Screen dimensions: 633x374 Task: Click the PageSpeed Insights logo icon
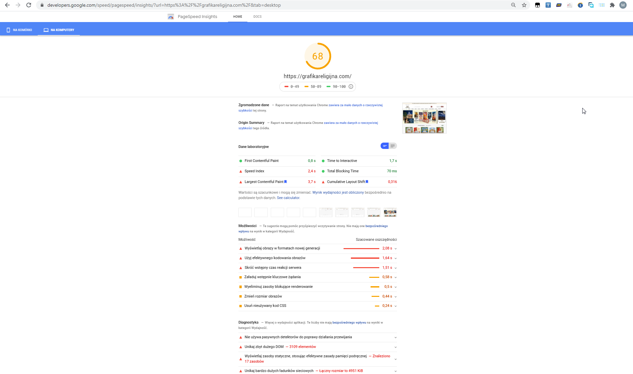point(171,17)
